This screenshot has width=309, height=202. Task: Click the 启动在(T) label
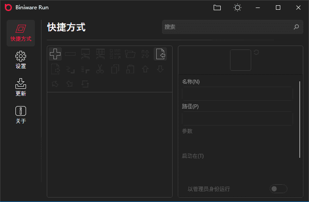[x=193, y=156]
